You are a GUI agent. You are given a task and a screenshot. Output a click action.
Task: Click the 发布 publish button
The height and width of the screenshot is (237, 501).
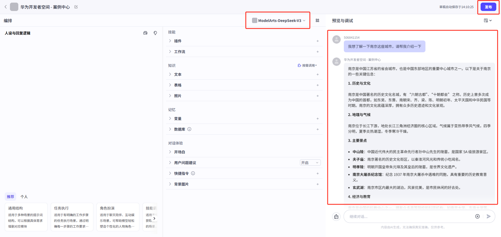click(x=488, y=7)
